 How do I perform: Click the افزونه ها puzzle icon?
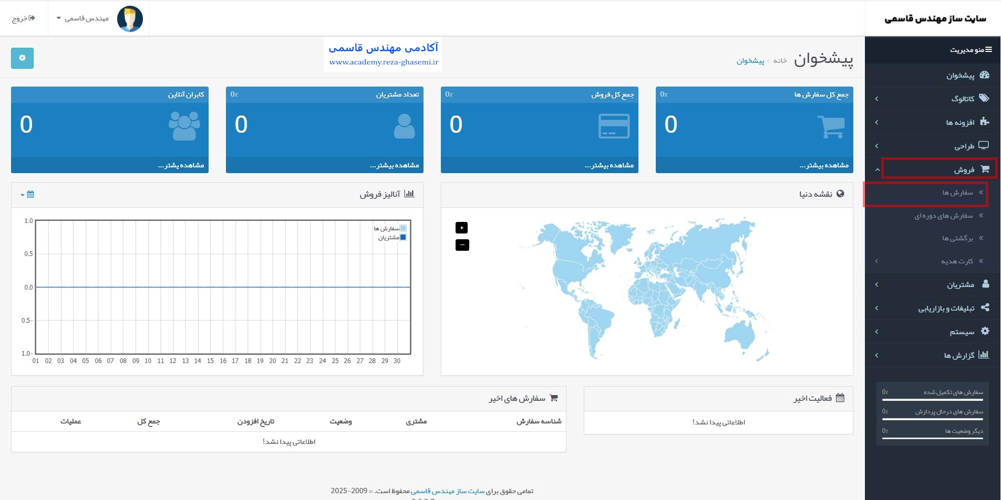(x=985, y=122)
